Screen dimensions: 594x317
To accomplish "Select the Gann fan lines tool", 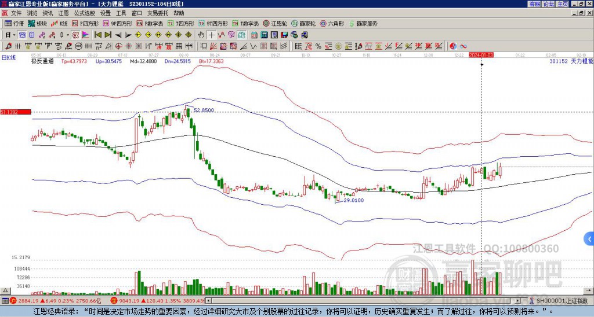I will pos(213,46).
